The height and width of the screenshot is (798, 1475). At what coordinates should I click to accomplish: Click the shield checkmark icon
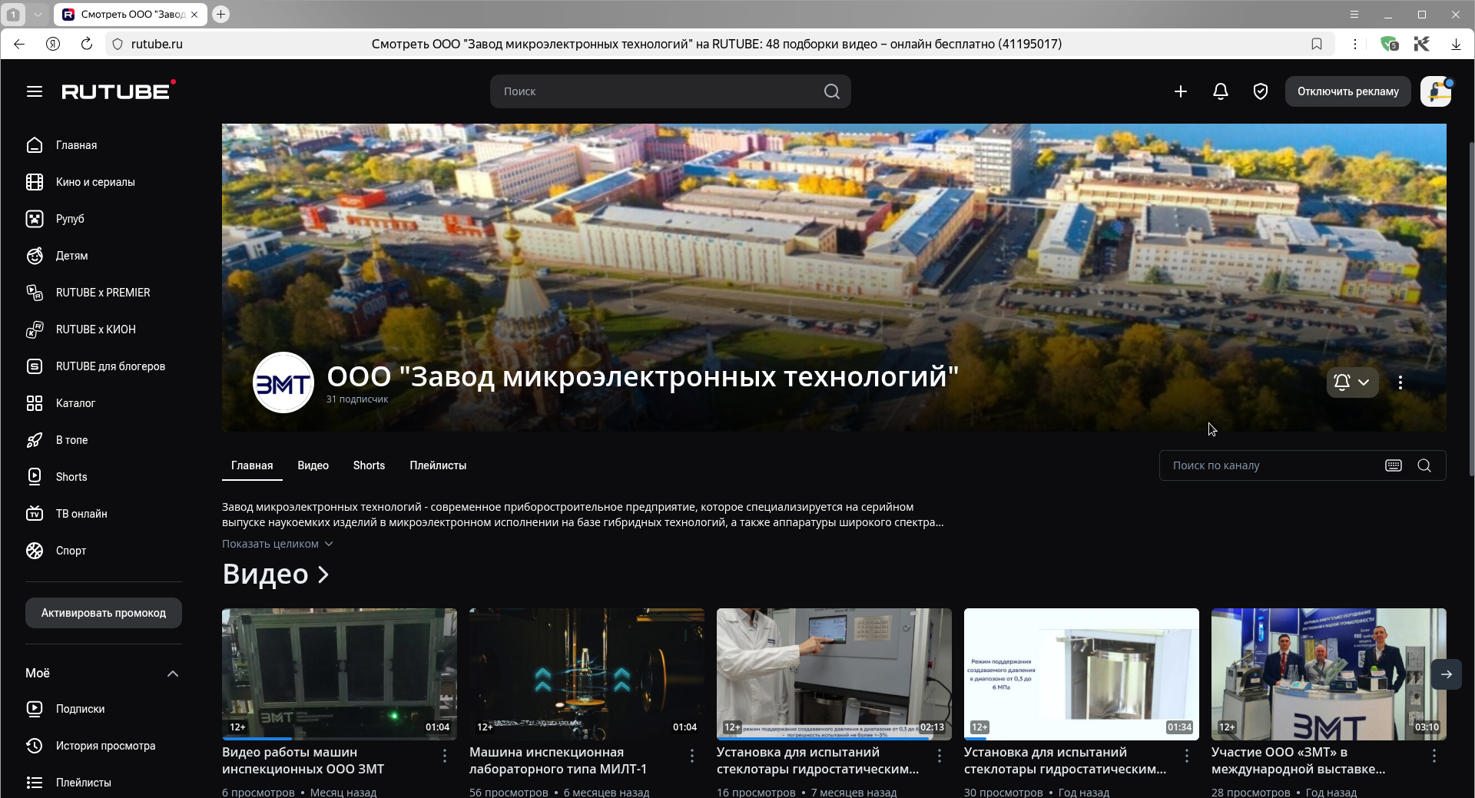tap(1261, 91)
